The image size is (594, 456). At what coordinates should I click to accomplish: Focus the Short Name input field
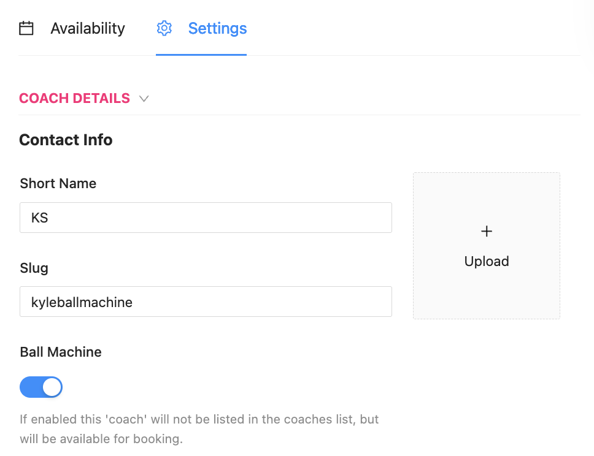pyautogui.click(x=206, y=218)
